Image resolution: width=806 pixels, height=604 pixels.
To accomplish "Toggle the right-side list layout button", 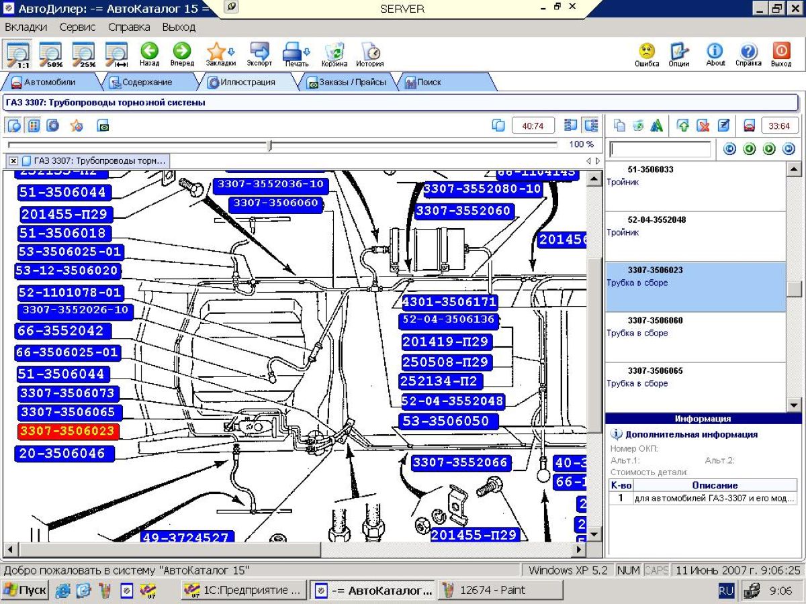I will pyautogui.click(x=590, y=125).
